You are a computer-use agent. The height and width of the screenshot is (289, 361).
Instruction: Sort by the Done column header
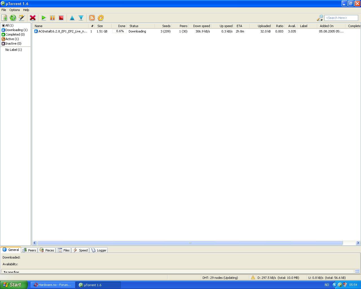119,26
